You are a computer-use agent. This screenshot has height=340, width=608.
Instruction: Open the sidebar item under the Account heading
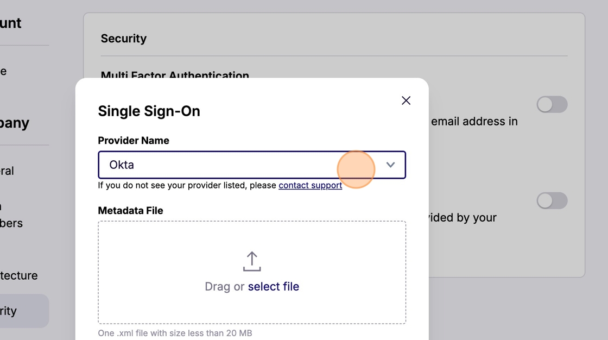3,71
